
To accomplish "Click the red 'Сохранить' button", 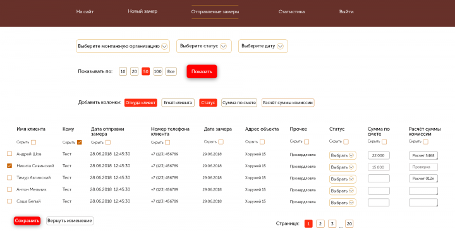I will click(x=27, y=221).
